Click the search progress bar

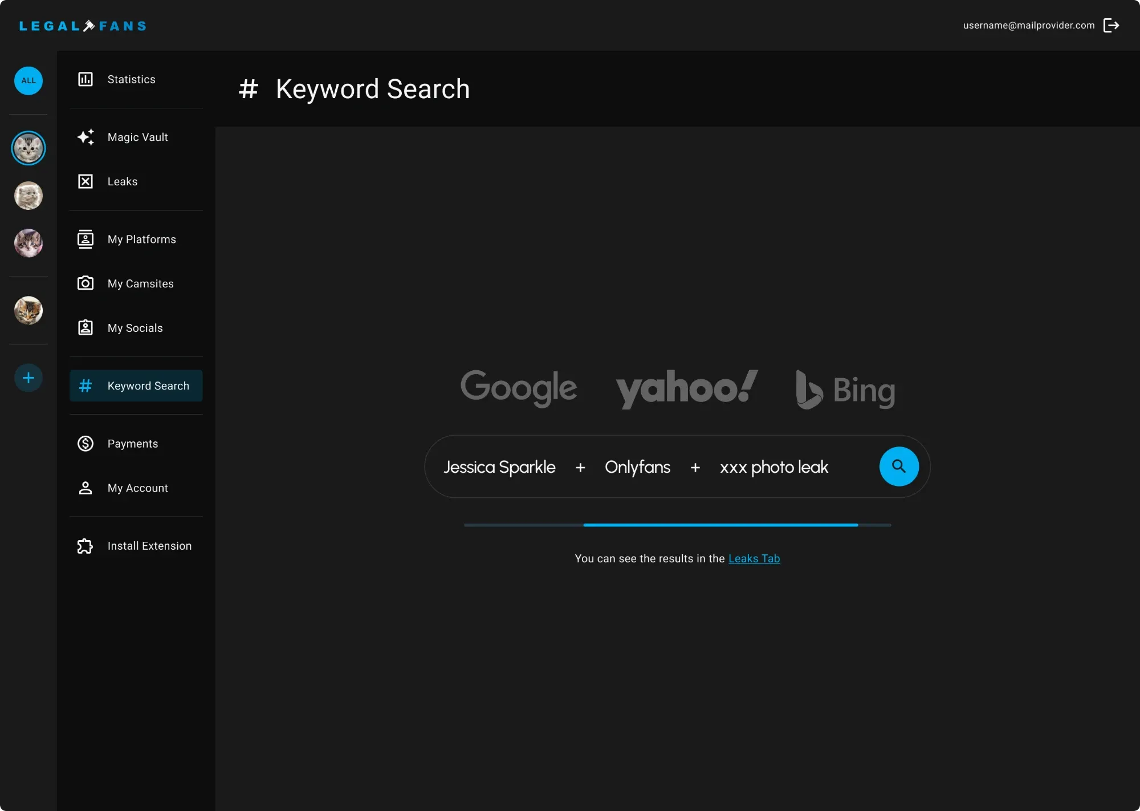tap(677, 525)
